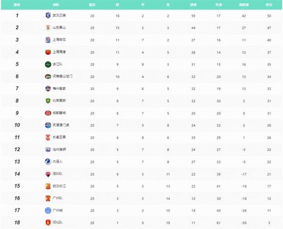This screenshot has height=229, width=283.
Task: Open the 梅州客家 team link
Action: [59, 89]
